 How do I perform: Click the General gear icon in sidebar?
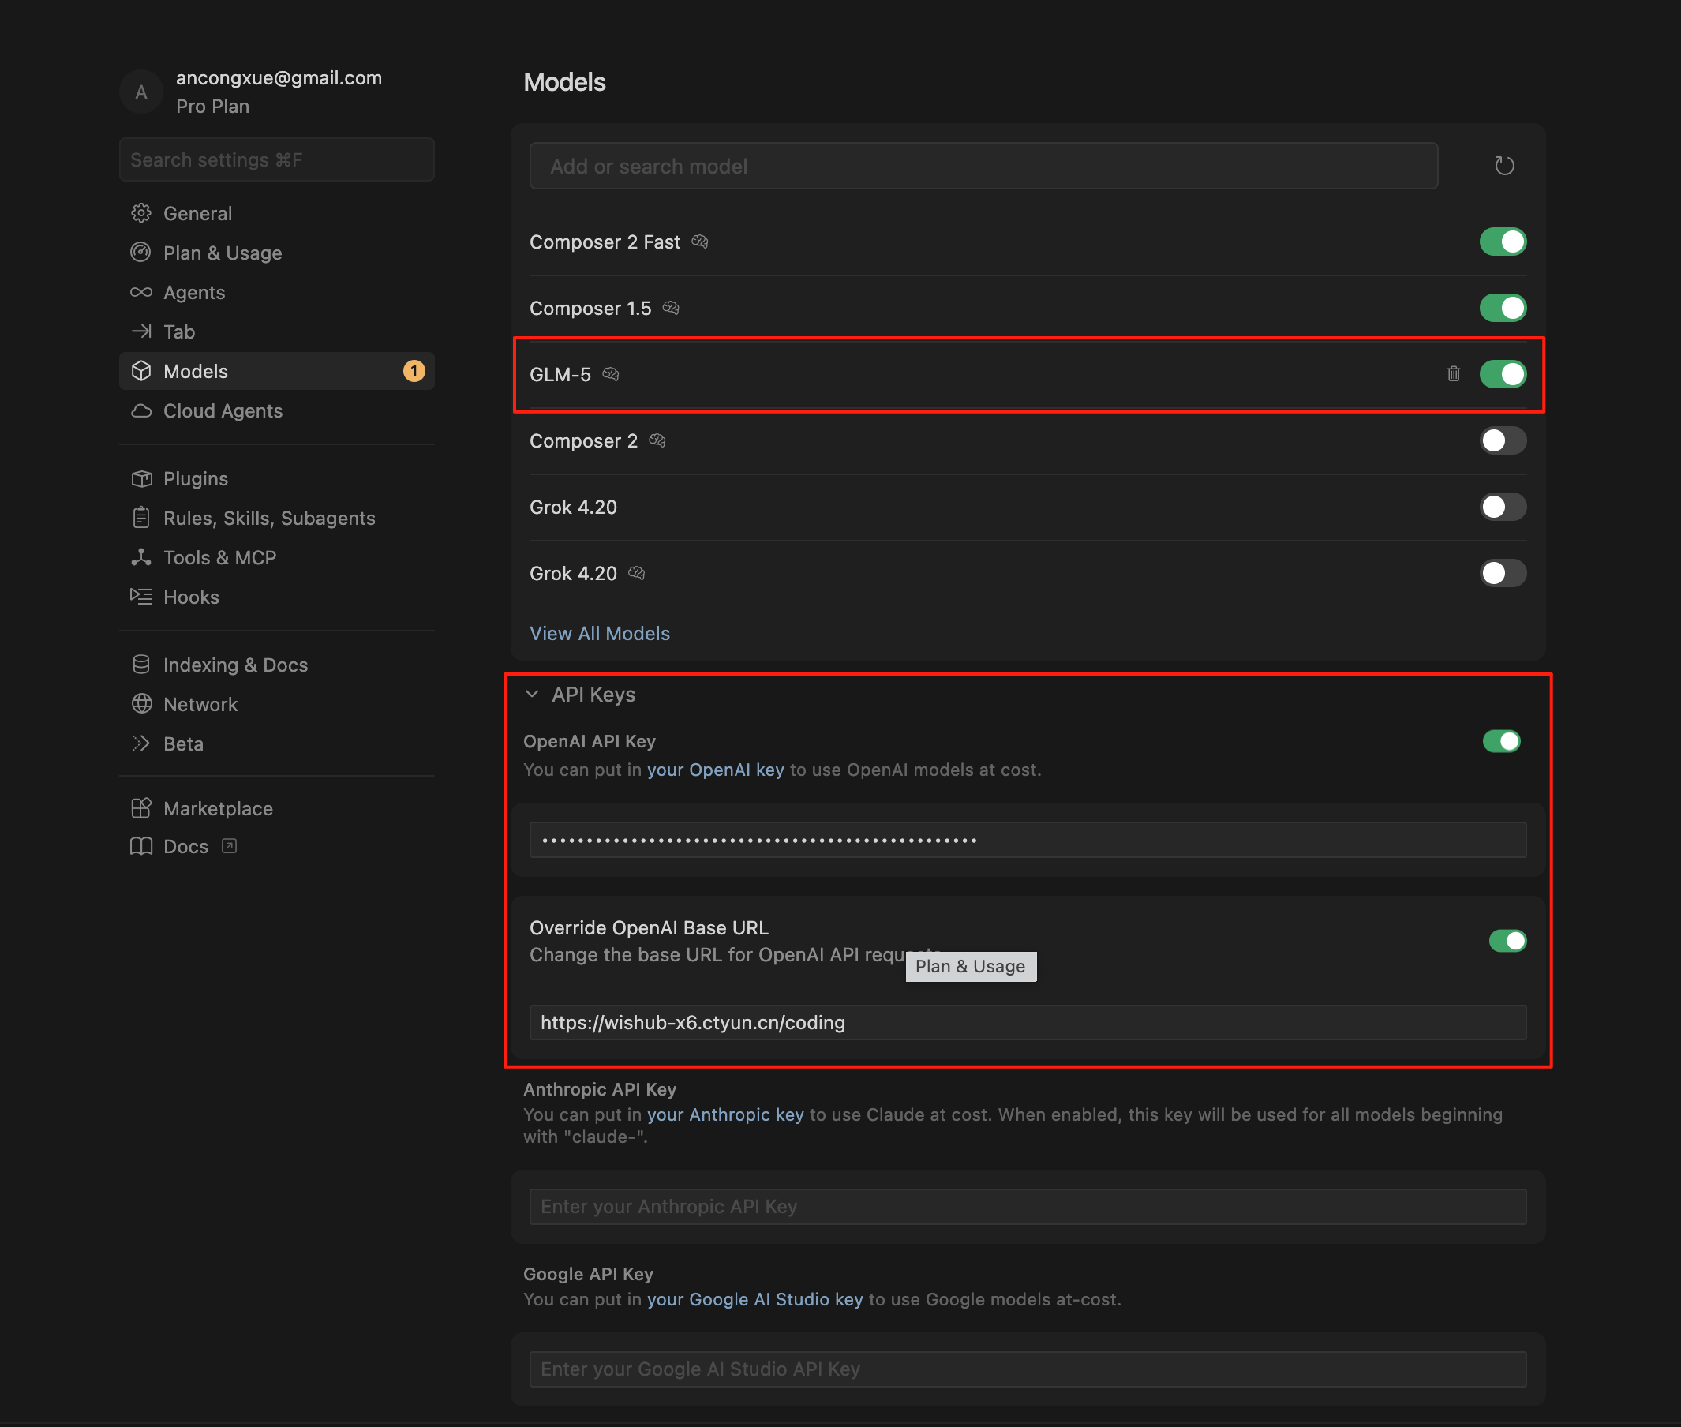tap(141, 214)
